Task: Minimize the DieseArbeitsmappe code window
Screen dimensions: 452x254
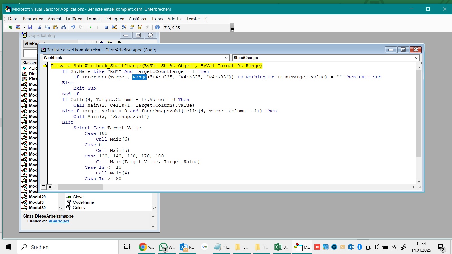Action: coord(391,50)
